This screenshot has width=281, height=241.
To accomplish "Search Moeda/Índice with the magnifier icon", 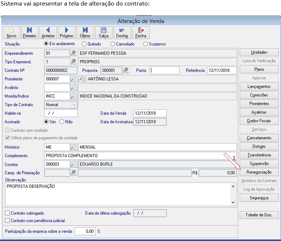I will 74,96.
